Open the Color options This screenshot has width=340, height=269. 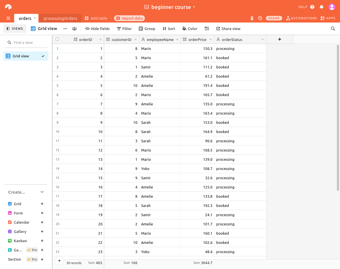tap(190, 29)
